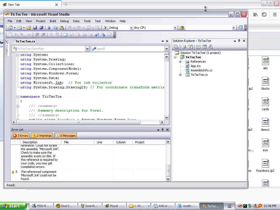280x210 pixels.
Task: Click the Error List scroll down arrow
Action: coord(168,179)
